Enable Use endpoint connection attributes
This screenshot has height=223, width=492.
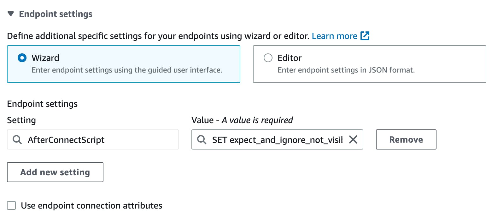point(11,205)
